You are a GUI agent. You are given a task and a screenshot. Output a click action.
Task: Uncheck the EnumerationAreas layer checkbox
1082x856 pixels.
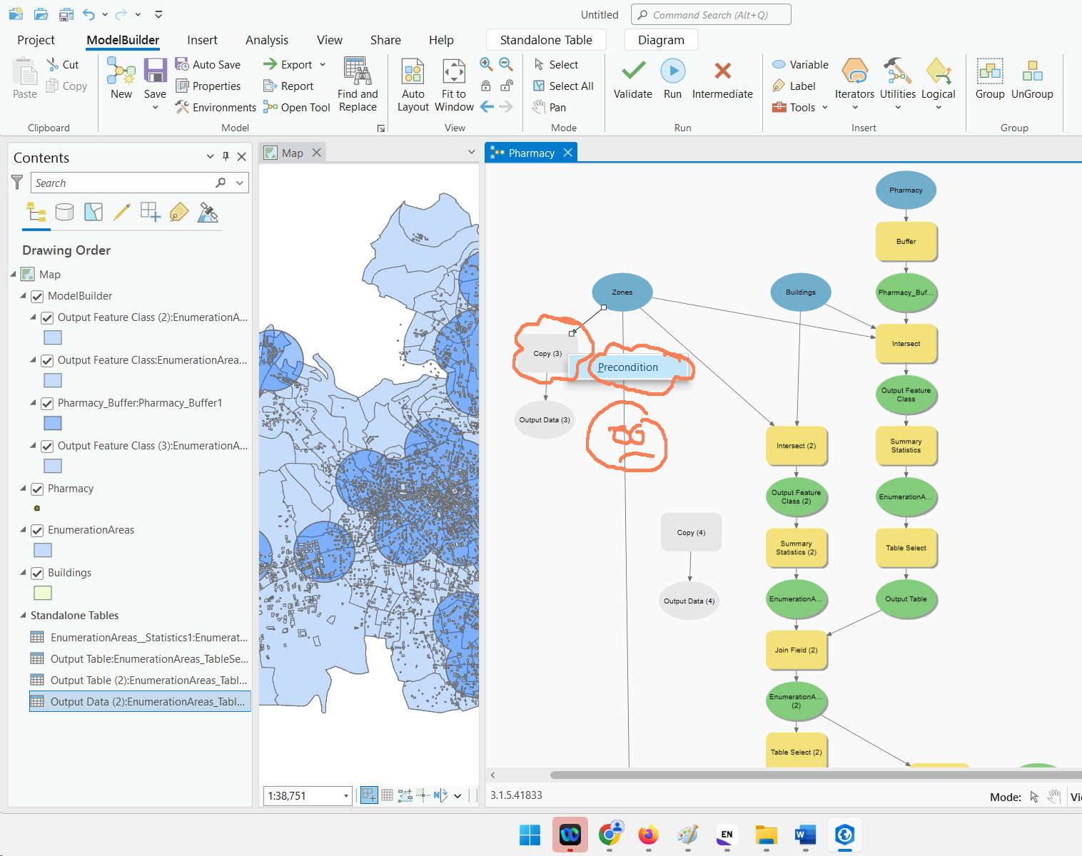point(37,530)
